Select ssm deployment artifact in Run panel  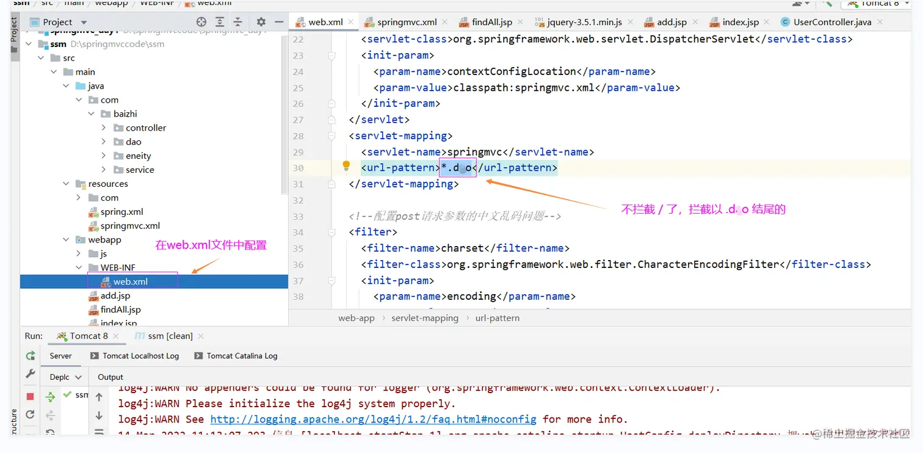pyautogui.click(x=76, y=395)
